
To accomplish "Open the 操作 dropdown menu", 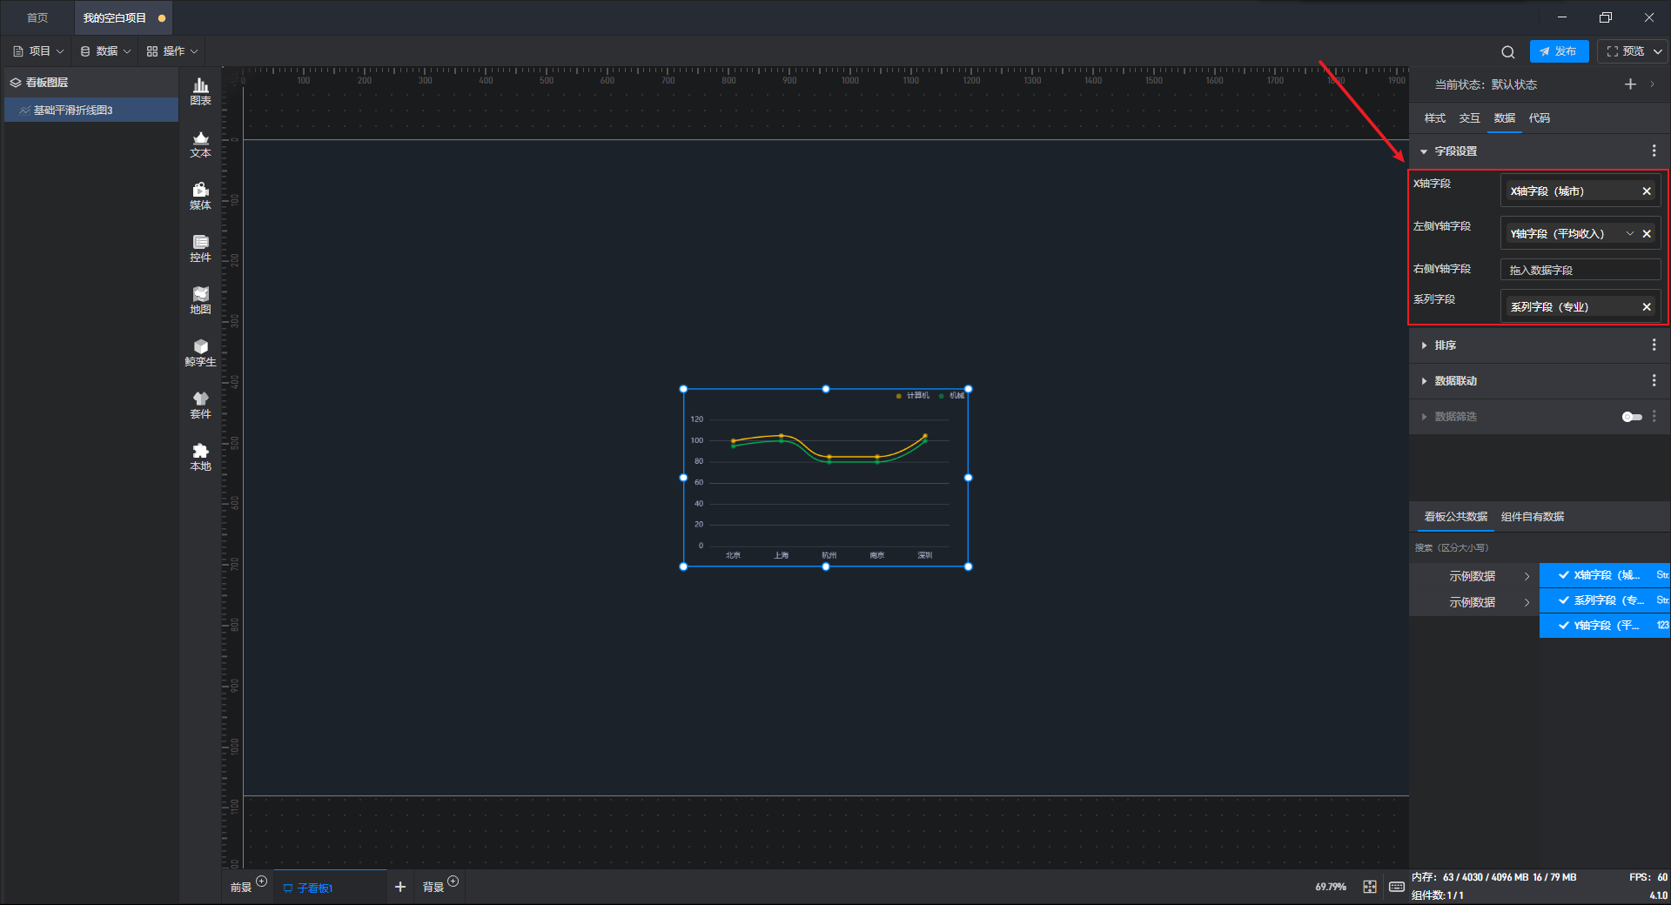I will (x=172, y=51).
